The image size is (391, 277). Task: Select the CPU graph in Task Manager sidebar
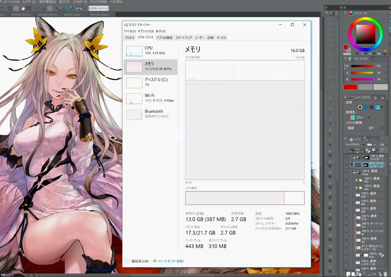click(134, 51)
